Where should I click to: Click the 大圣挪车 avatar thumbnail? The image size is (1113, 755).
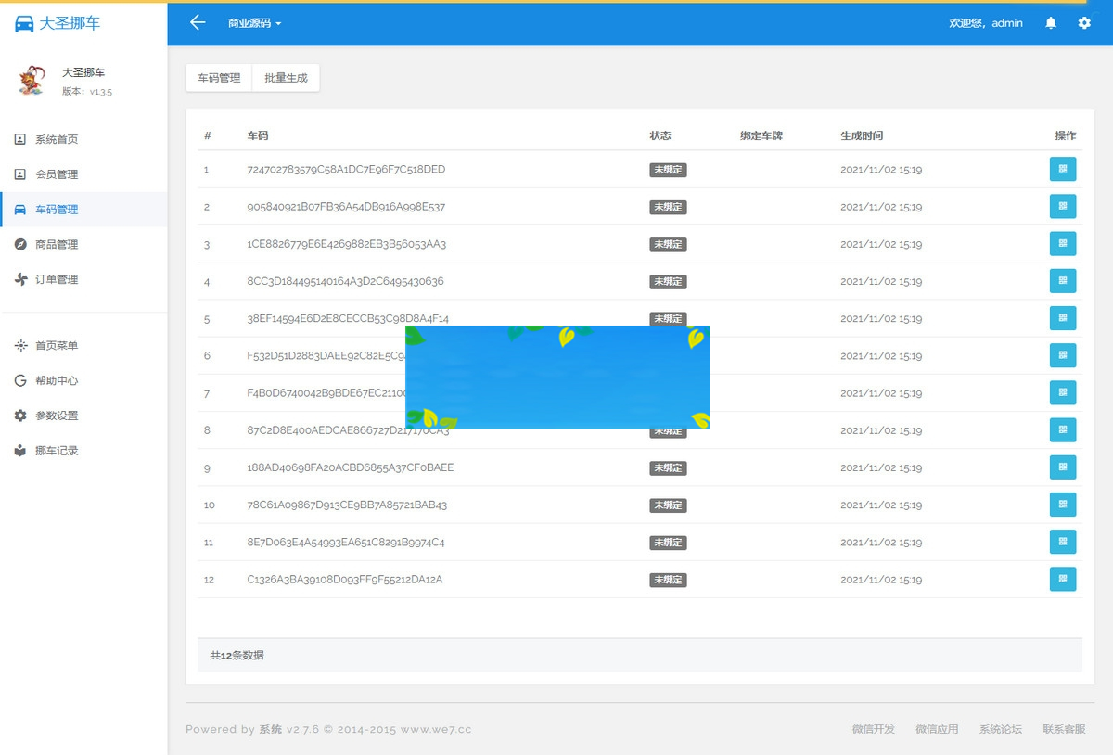coord(32,82)
